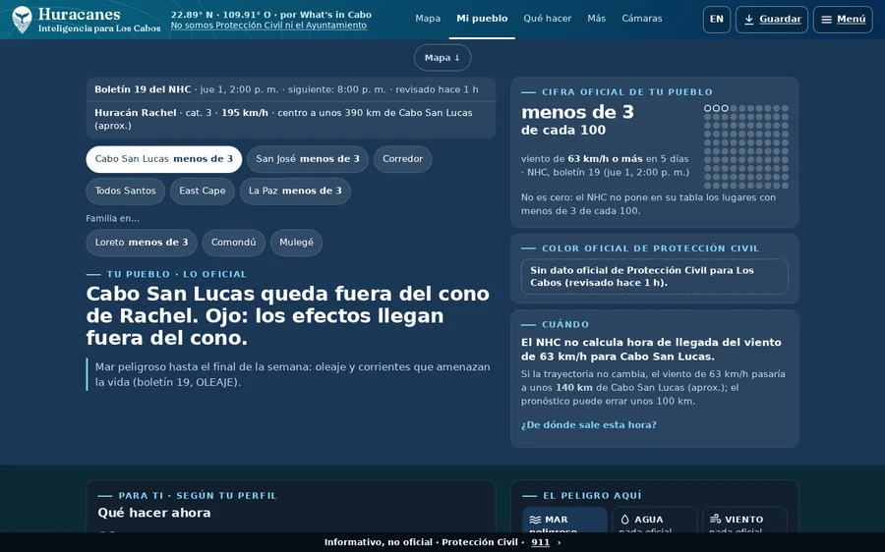Viewport: 885px width, 552px height.
Task: Click the Huracanes whale tail logo
Action: click(22, 20)
